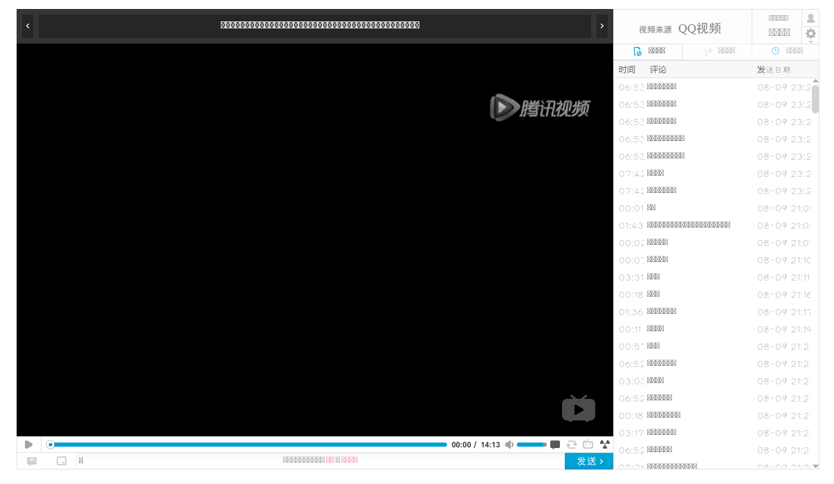
Task: Open comment style icon left of input
Action: (32, 461)
